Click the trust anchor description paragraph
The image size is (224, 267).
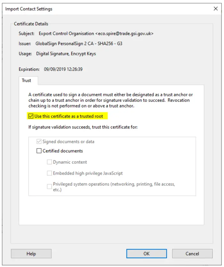[110, 100]
